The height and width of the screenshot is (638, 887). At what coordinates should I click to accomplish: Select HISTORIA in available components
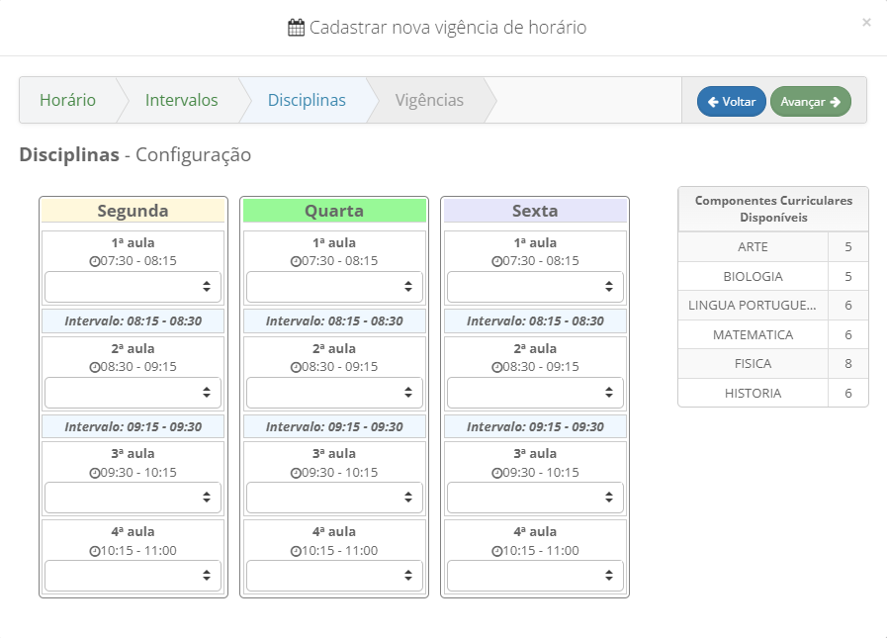coord(753,393)
